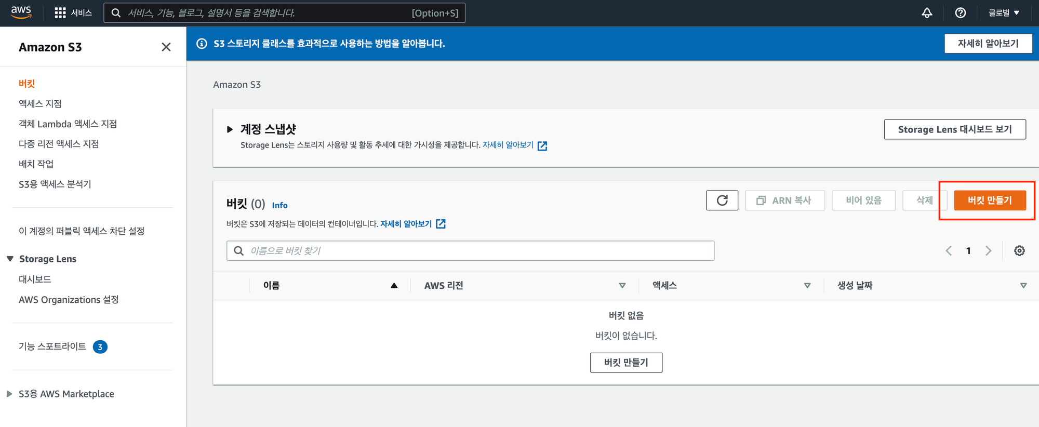
Task: Click the notifications bell icon
Action: pos(927,13)
